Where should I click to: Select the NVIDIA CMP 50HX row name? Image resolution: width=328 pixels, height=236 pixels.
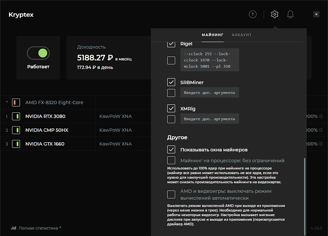click(x=47, y=130)
